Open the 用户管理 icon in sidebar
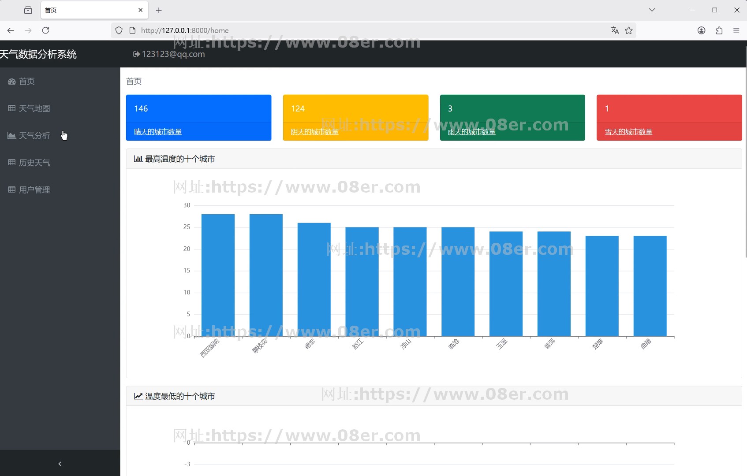 [x=11, y=190]
